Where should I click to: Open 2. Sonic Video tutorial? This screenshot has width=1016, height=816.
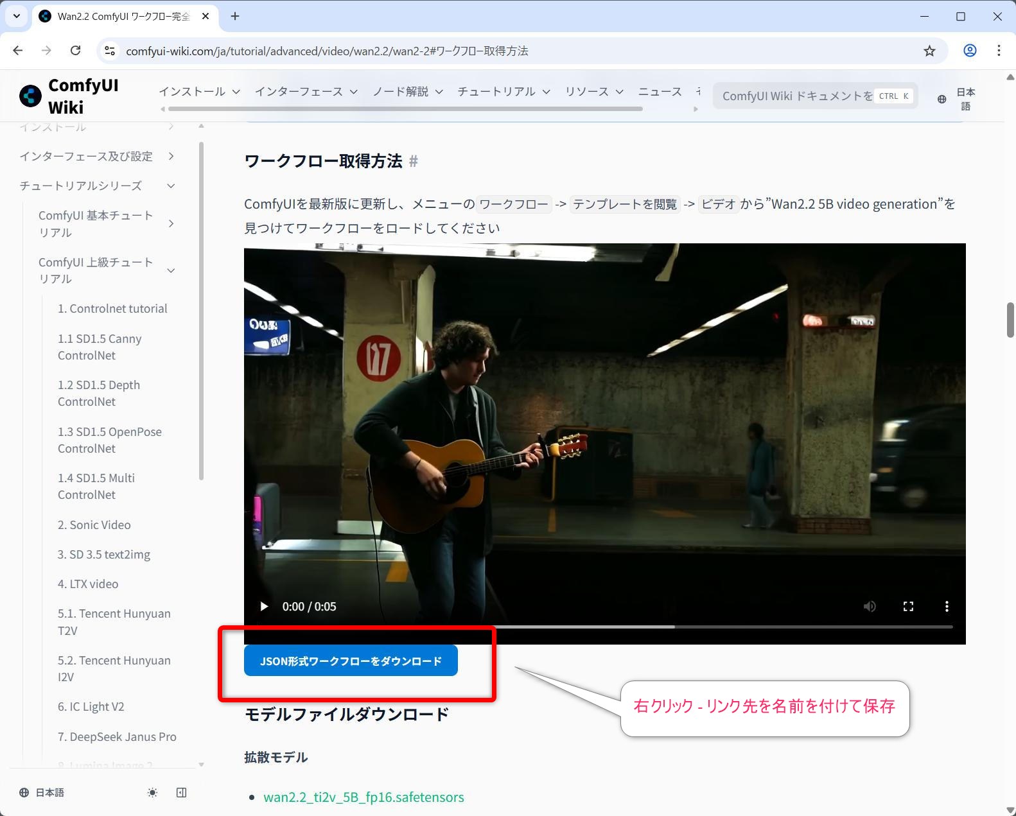coord(94,525)
